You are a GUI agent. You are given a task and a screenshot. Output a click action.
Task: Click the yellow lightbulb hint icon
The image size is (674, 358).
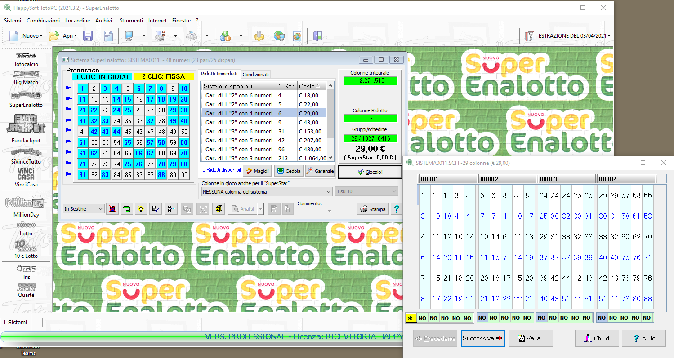pos(141,209)
